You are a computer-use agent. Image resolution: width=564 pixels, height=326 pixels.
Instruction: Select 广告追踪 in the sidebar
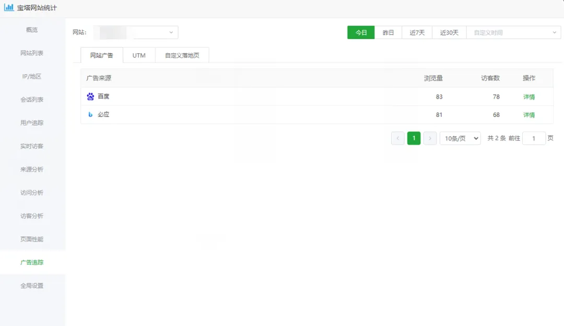[x=32, y=262]
